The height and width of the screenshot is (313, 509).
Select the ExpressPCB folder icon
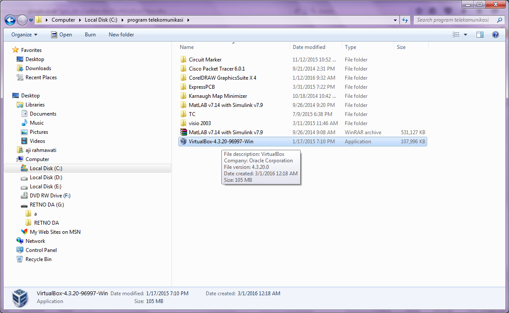183,87
